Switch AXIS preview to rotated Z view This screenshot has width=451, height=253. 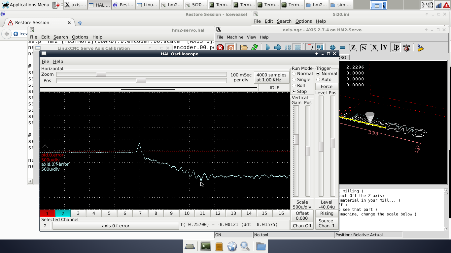tap(364, 48)
